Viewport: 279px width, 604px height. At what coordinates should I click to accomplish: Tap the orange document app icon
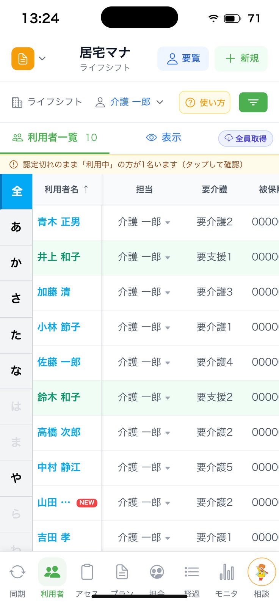click(23, 59)
